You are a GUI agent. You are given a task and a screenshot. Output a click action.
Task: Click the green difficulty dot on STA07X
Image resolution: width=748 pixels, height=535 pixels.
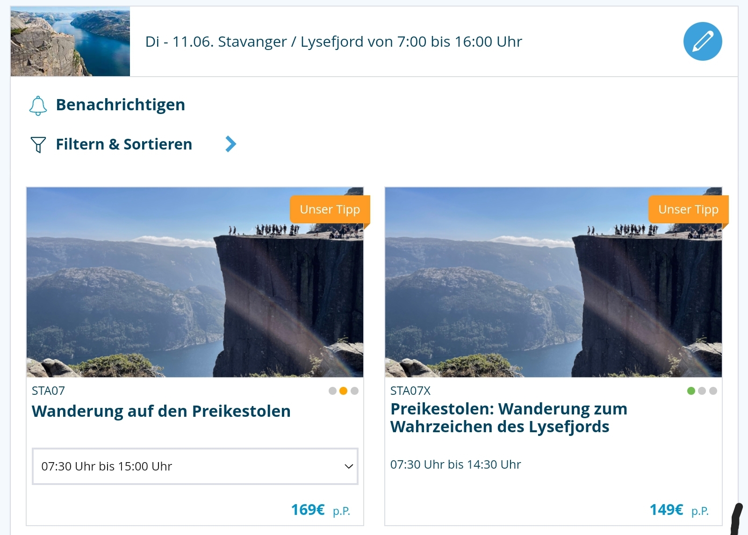coord(691,391)
